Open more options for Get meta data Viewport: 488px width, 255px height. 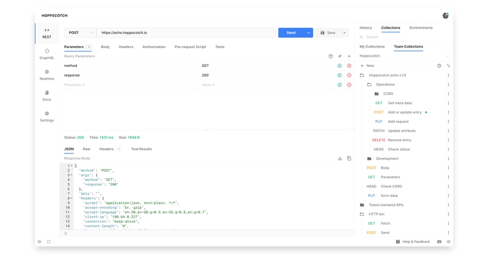(448, 103)
